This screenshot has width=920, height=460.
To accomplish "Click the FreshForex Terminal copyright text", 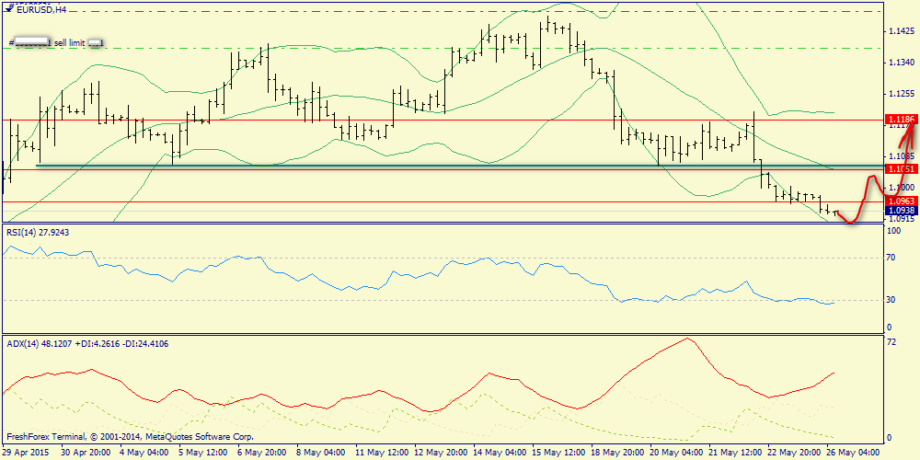I will [131, 437].
